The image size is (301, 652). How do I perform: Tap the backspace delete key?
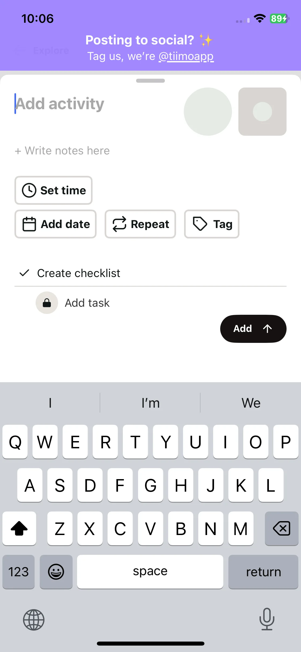[x=281, y=529]
